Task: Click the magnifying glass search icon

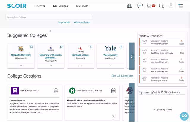Action: pos(161,6)
